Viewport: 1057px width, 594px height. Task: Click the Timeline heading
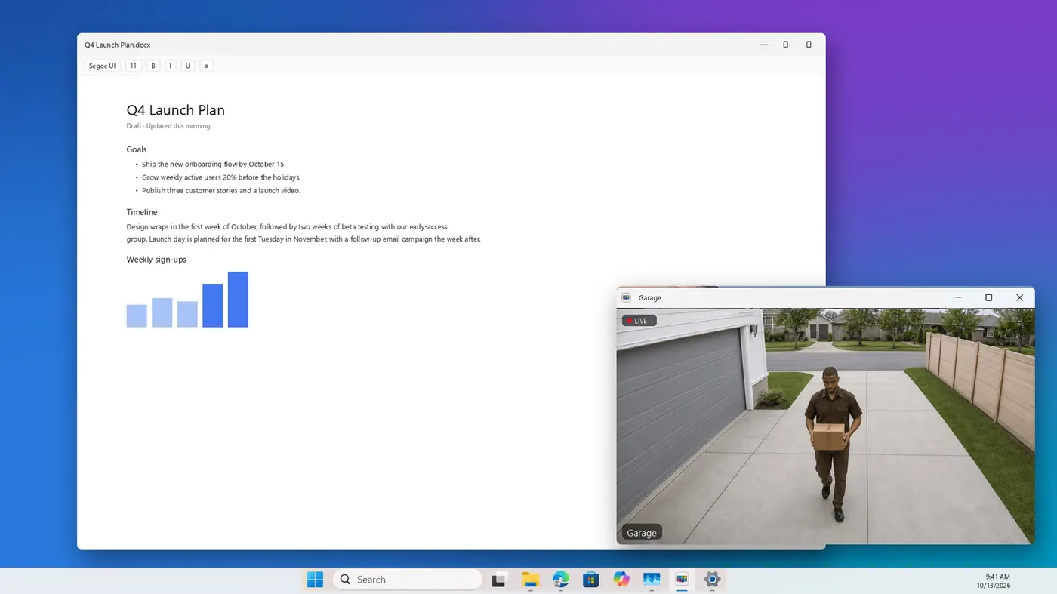click(142, 212)
